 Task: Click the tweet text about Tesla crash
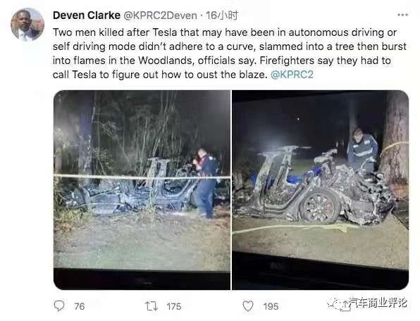pos(230,53)
